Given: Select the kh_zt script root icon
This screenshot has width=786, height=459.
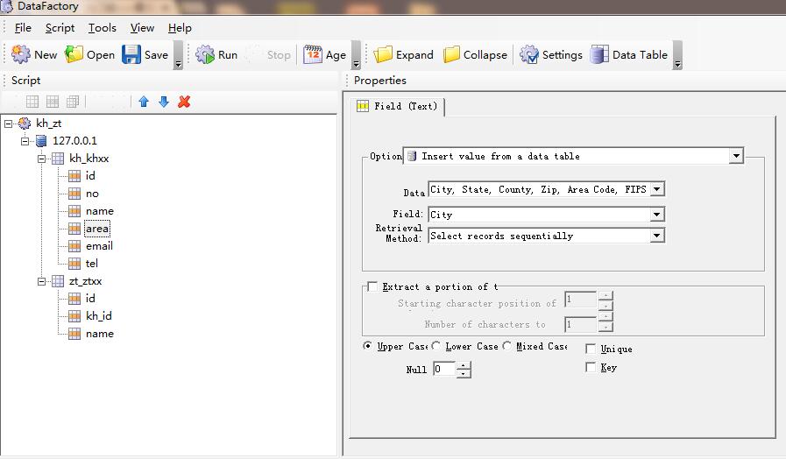Looking at the screenshot, I should click(24, 123).
